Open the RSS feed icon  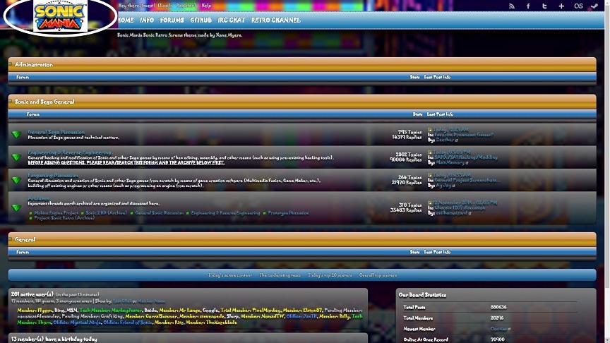512,6
